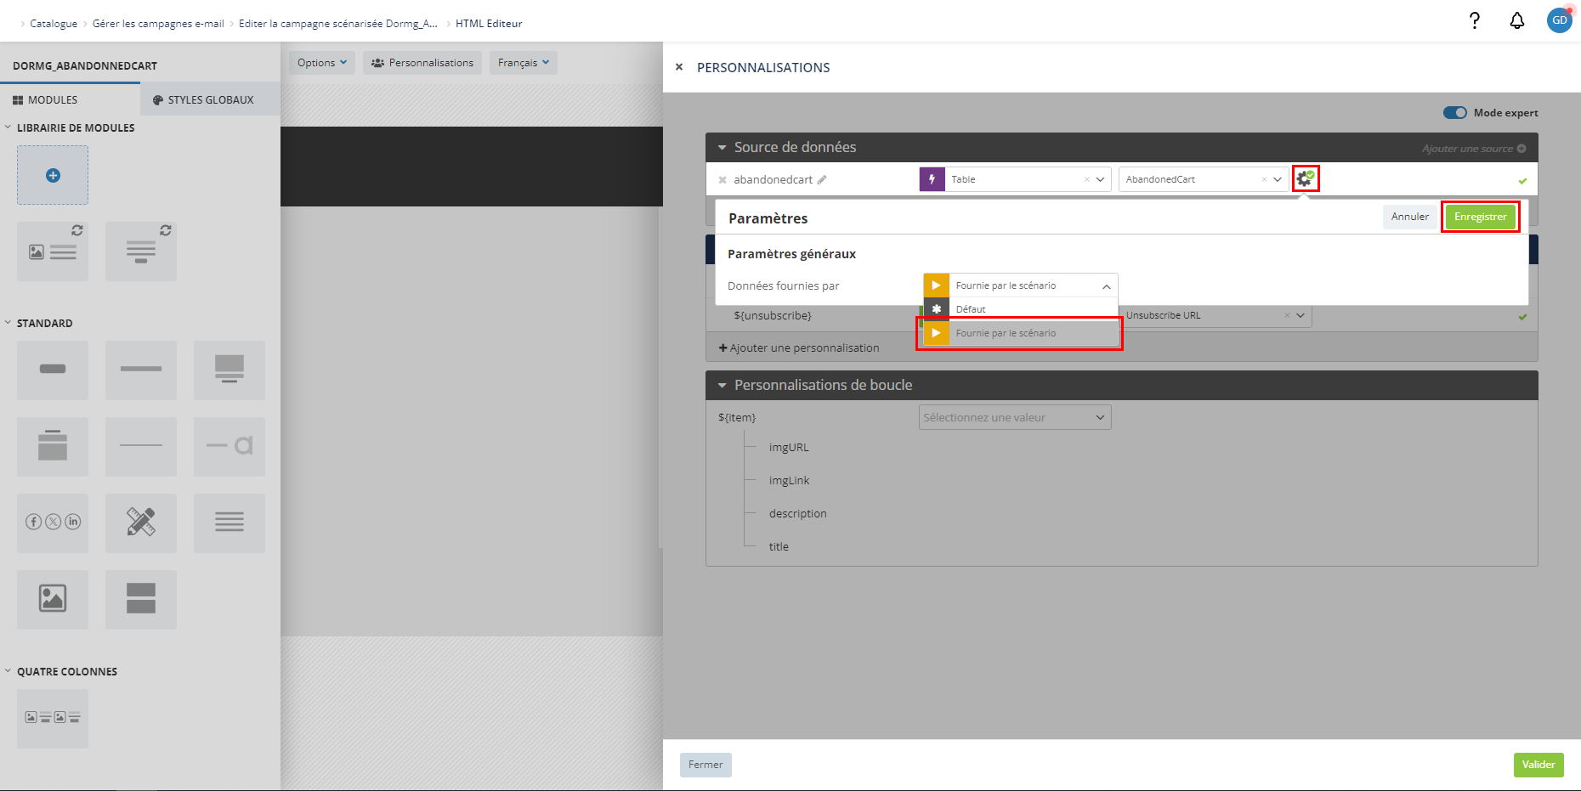
Task: Open the AbandonedCart table dropdown
Action: (x=1278, y=179)
